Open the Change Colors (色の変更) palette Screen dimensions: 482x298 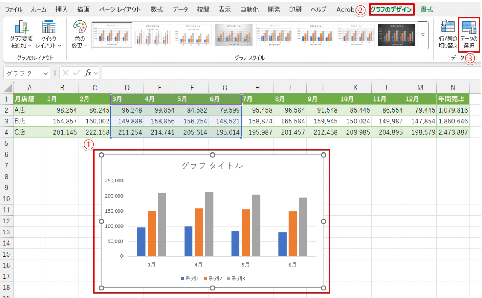tap(79, 28)
